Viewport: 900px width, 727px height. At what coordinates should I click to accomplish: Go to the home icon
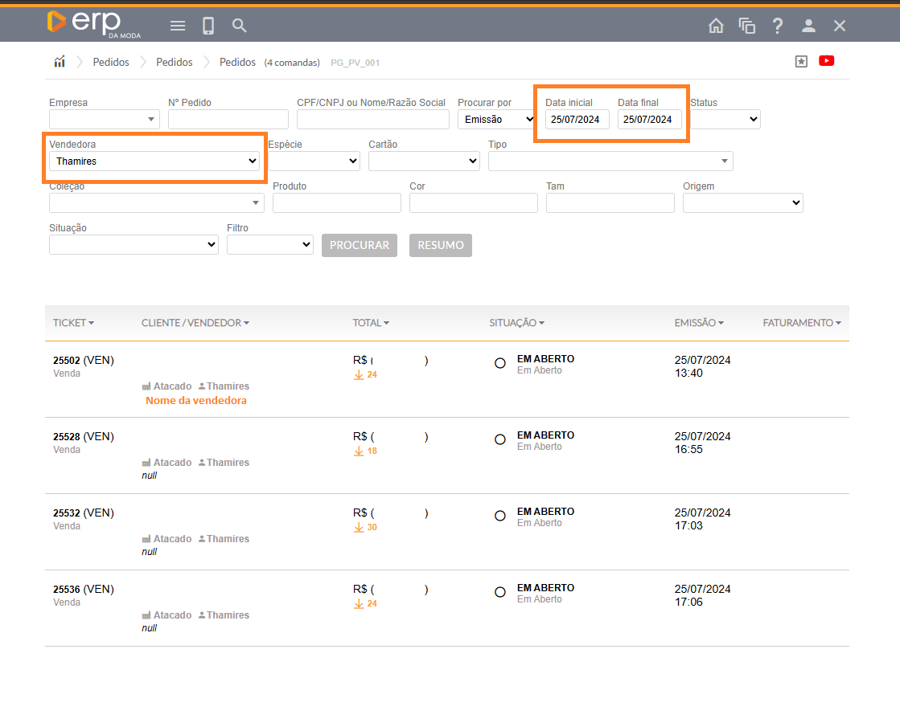[716, 26]
